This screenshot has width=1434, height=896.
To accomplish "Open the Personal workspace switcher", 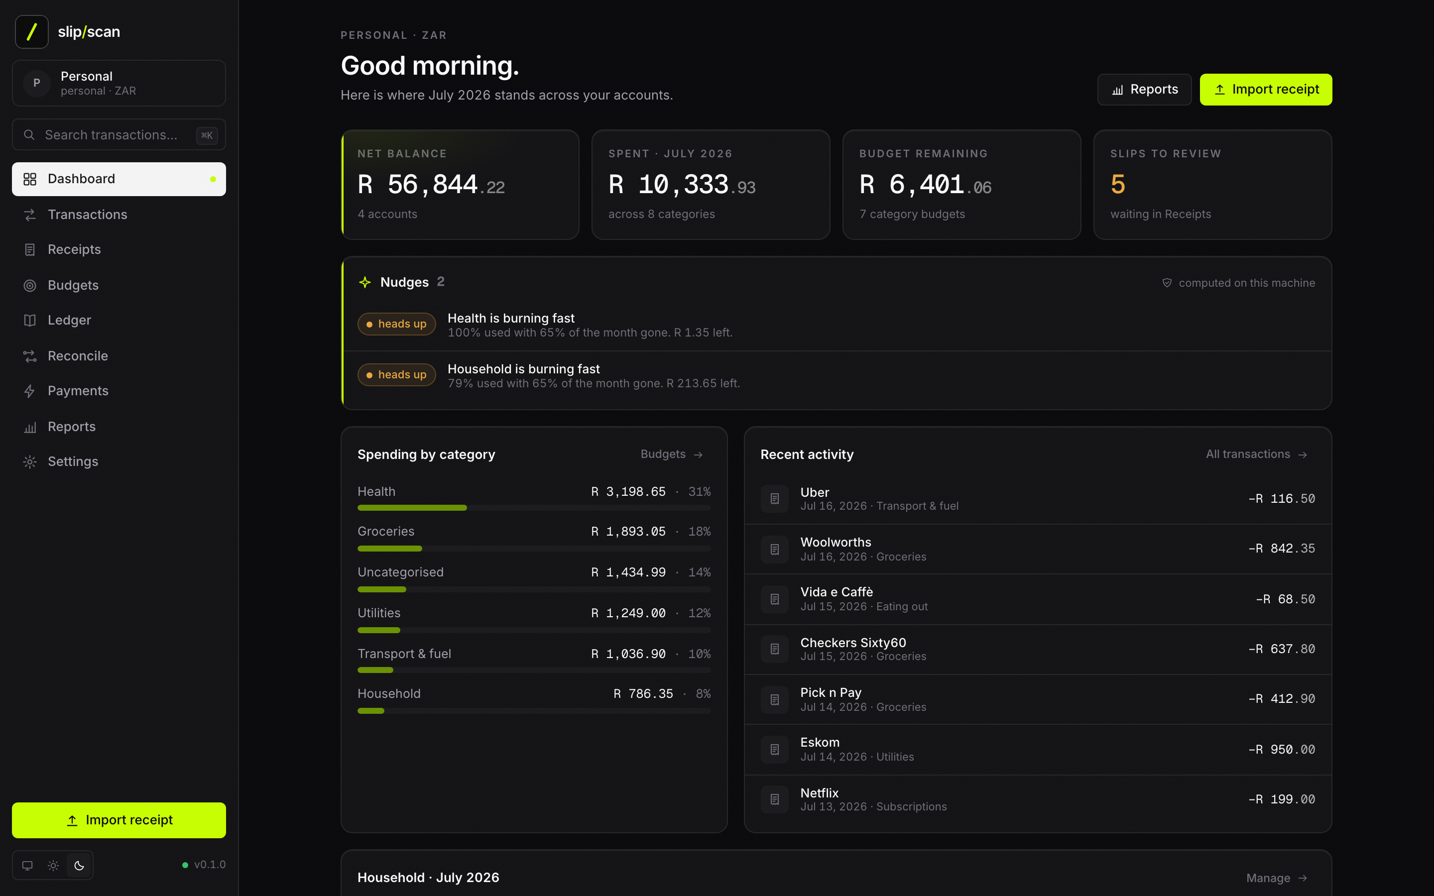I will (119, 83).
